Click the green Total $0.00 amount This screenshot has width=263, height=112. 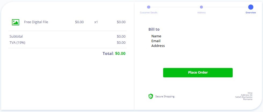[x=120, y=54]
